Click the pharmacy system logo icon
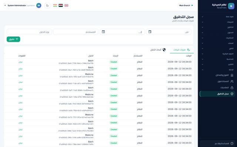Viewport: 237px width, 147px height. 231,6
